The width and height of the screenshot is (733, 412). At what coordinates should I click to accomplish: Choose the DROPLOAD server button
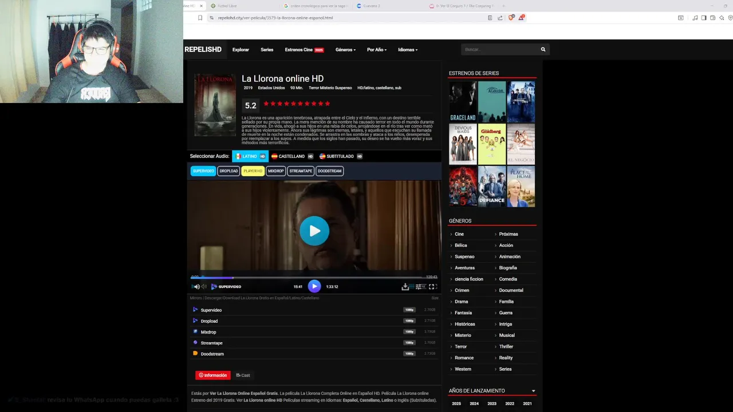click(x=228, y=171)
